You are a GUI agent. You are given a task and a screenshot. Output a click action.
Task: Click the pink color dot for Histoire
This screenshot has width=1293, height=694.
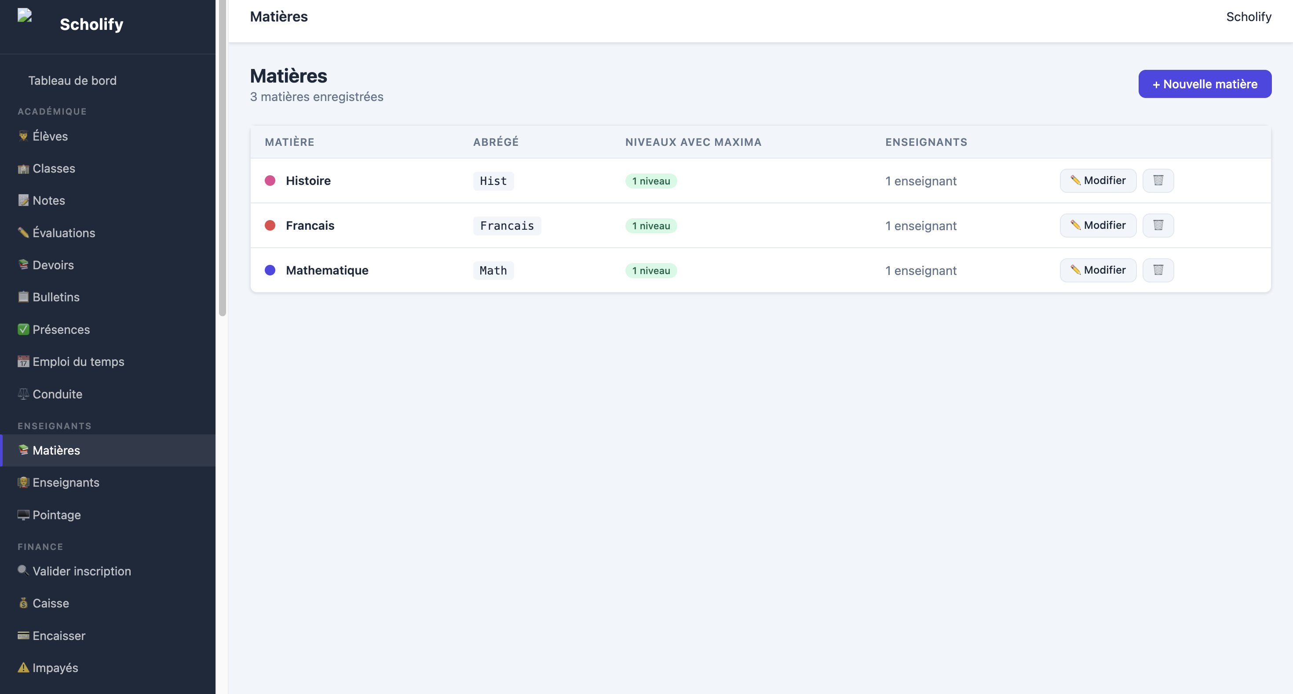tap(270, 181)
